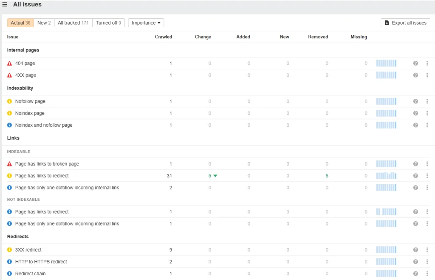Image resolution: width=435 pixels, height=280 pixels.
Task: Open the All tracked issues tab
Action: pyautogui.click(x=73, y=23)
